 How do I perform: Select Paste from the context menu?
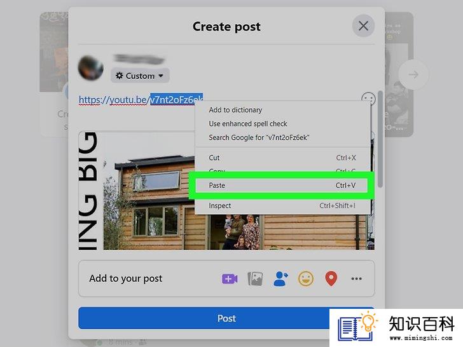click(x=282, y=186)
